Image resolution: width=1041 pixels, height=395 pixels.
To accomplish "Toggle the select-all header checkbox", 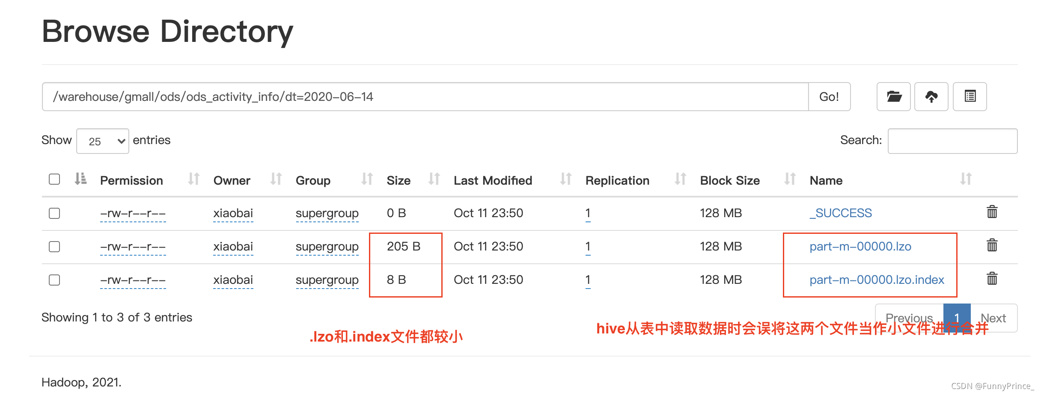I will (54, 179).
